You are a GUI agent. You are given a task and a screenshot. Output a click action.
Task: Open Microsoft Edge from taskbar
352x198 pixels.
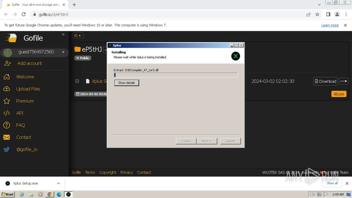(59, 194)
